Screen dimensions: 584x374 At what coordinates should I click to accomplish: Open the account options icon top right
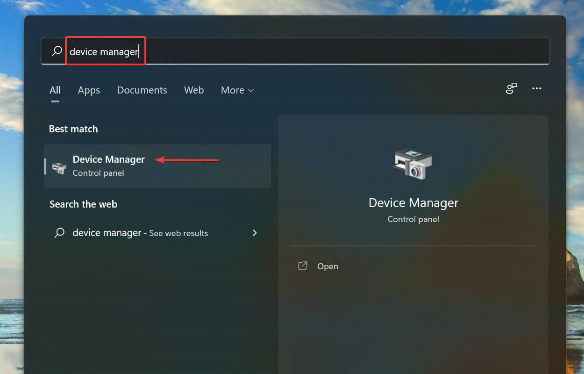[x=511, y=88]
